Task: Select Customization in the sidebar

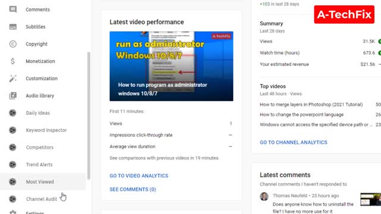Action: (x=42, y=78)
